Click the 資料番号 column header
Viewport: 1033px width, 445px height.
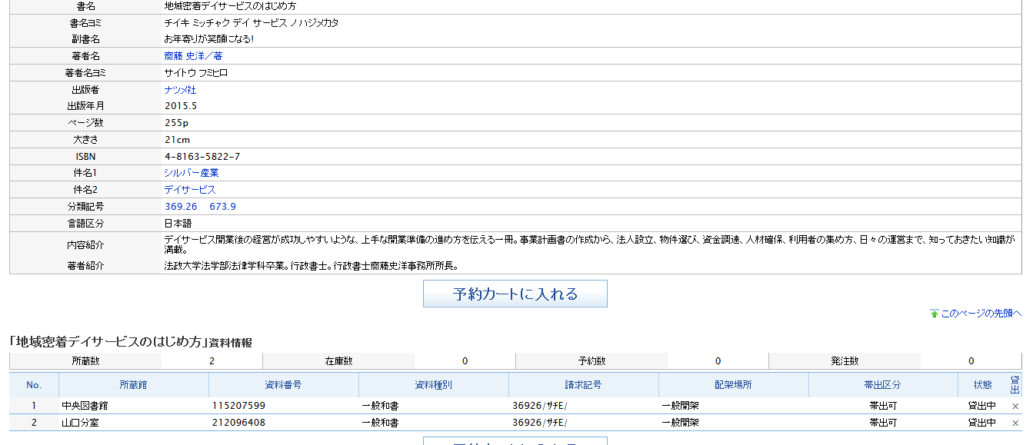pos(283,385)
